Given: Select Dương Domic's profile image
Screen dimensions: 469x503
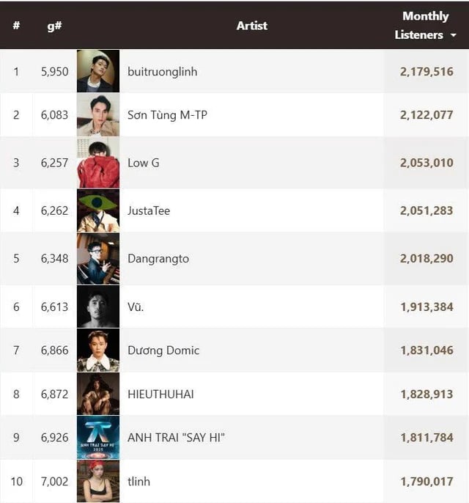Looking at the screenshot, I should (97, 350).
